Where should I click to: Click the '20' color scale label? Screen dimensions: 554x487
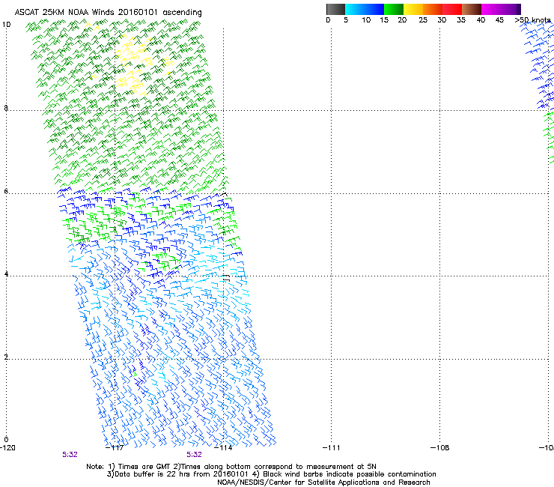tap(402, 20)
